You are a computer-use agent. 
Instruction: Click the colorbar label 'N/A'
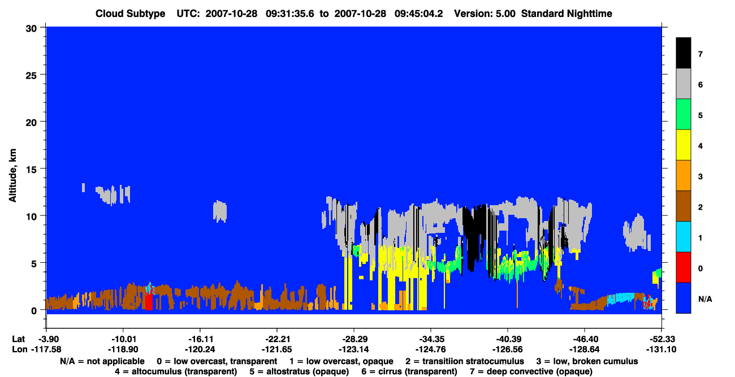coord(705,299)
